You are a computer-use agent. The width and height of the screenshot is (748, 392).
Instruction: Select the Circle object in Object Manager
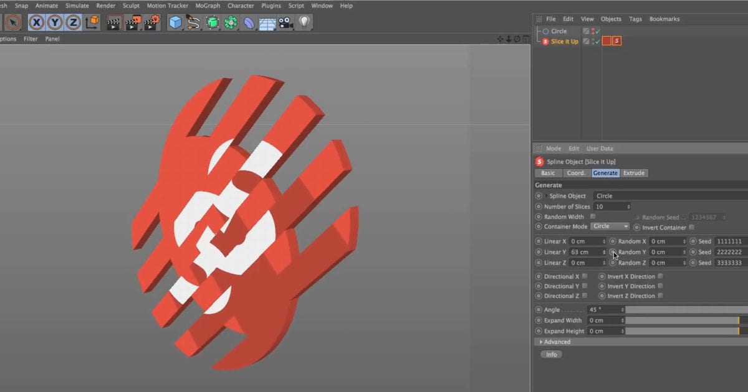click(x=559, y=30)
